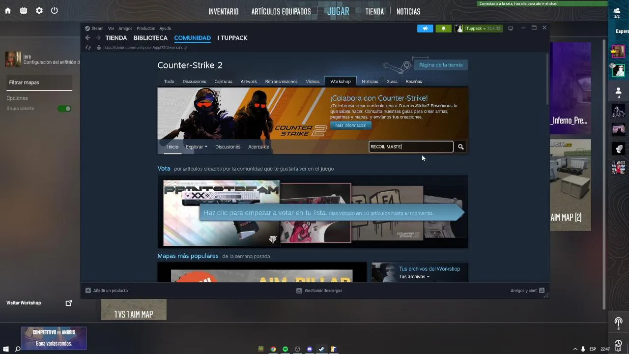Click the CS2 home icon
Screen dimensions: 629x354
[x=8, y=10]
